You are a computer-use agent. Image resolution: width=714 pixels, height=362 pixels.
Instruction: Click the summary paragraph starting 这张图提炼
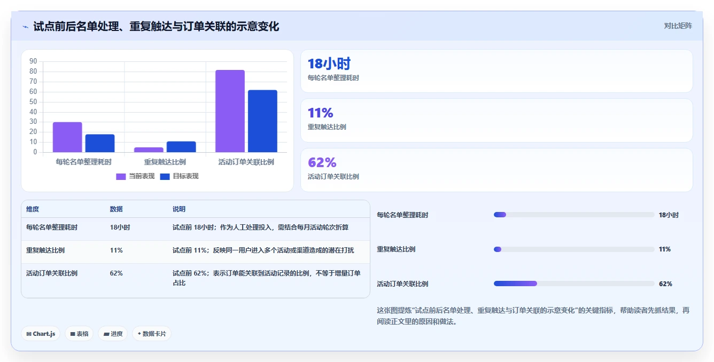tap(533, 316)
